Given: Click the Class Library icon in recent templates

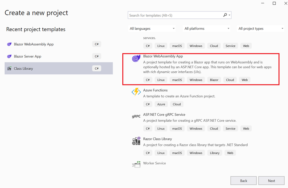Looking at the screenshot, I should pyautogui.click(x=9, y=69).
